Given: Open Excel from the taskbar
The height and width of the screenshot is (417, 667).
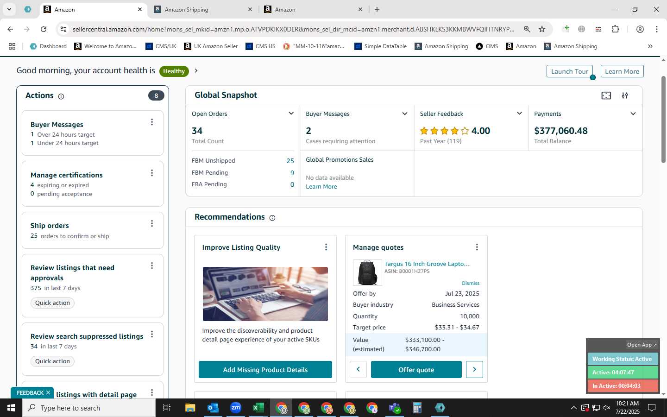Looking at the screenshot, I should click(258, 408).
